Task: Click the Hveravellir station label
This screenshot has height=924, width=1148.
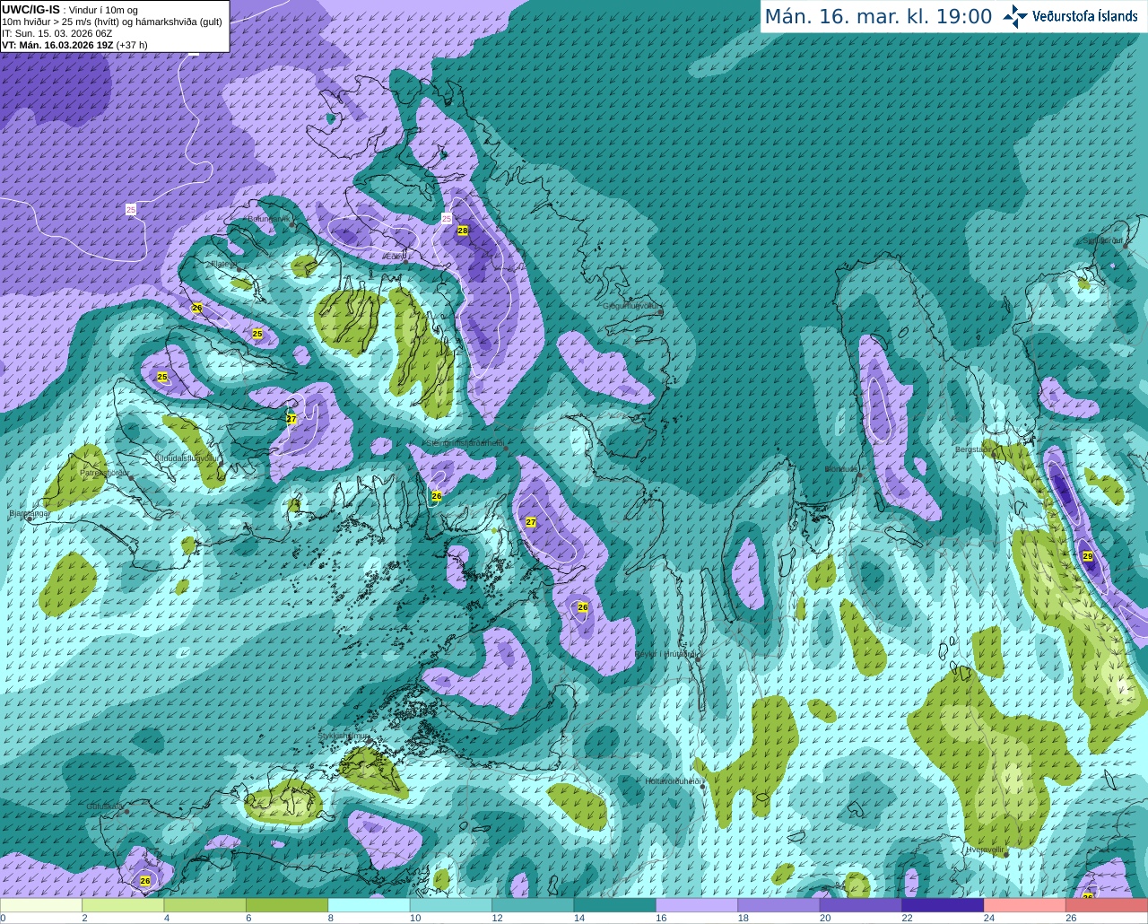Action: 985,849
